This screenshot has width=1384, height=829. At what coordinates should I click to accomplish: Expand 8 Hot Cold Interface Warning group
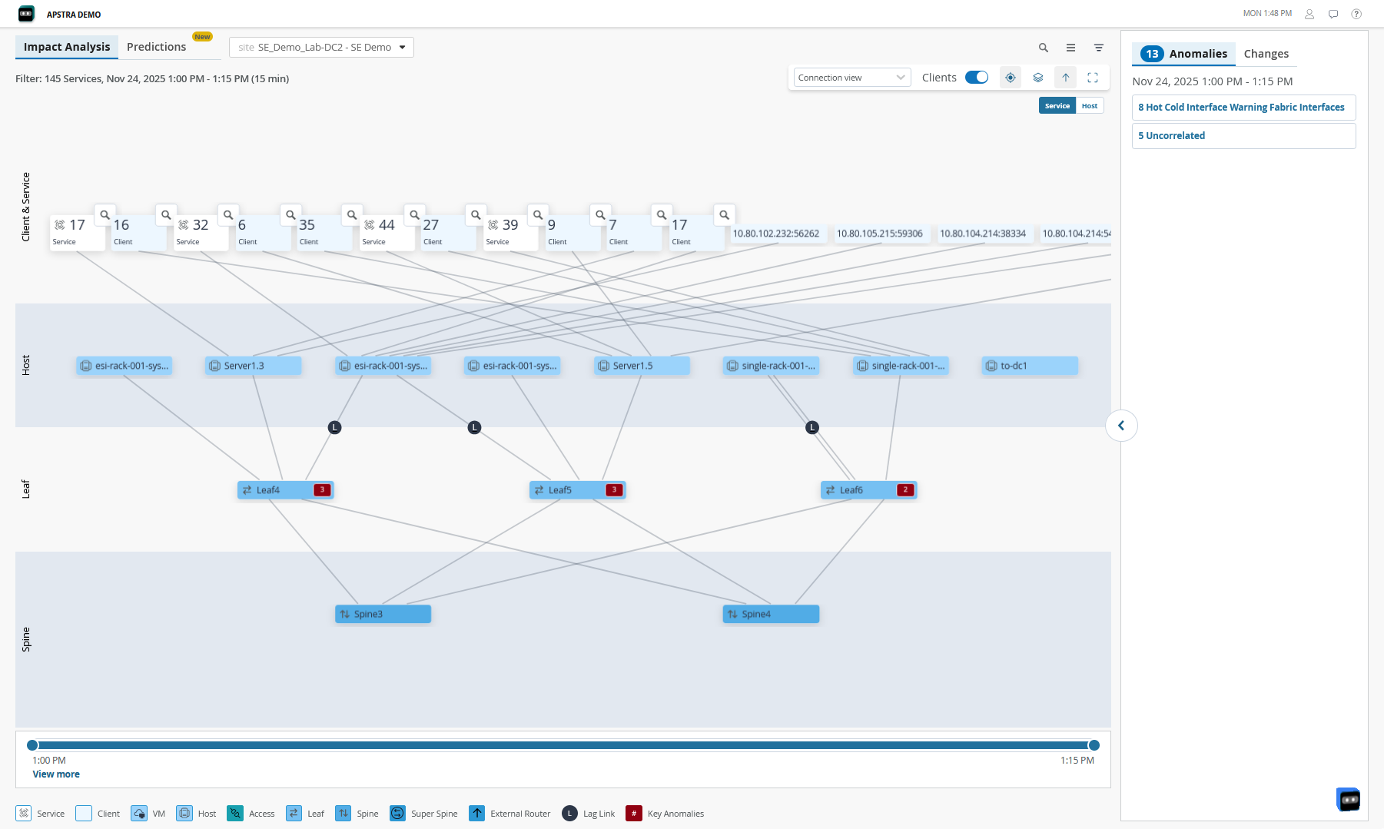(1243, 108)
